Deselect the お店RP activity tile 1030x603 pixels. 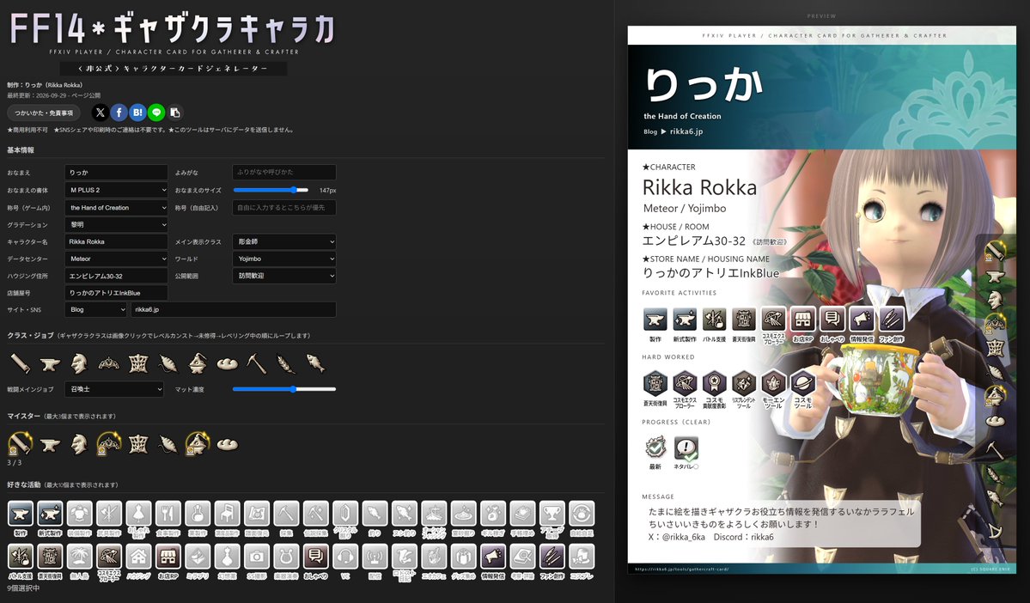coord(168,562)
